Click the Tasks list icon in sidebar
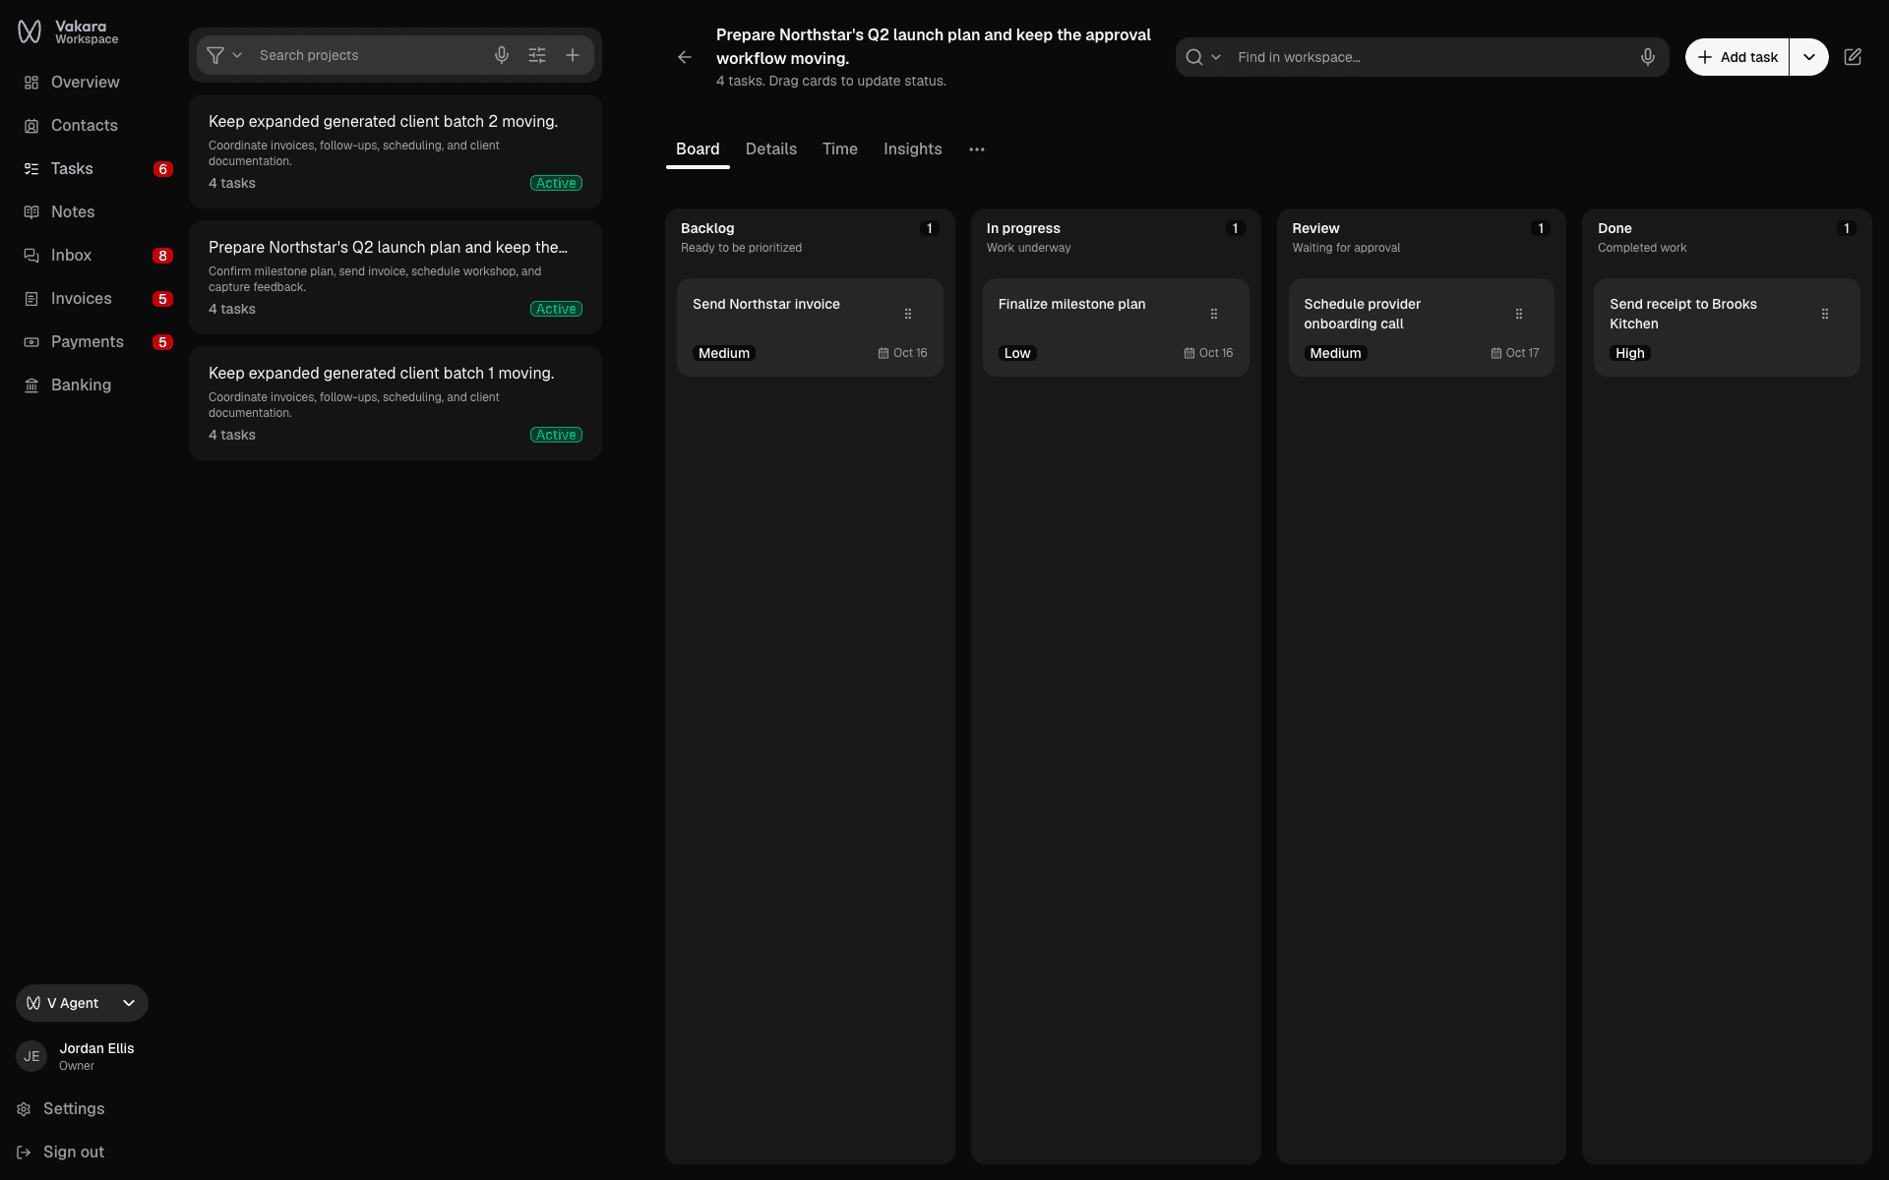 click(x=31, y=169)
